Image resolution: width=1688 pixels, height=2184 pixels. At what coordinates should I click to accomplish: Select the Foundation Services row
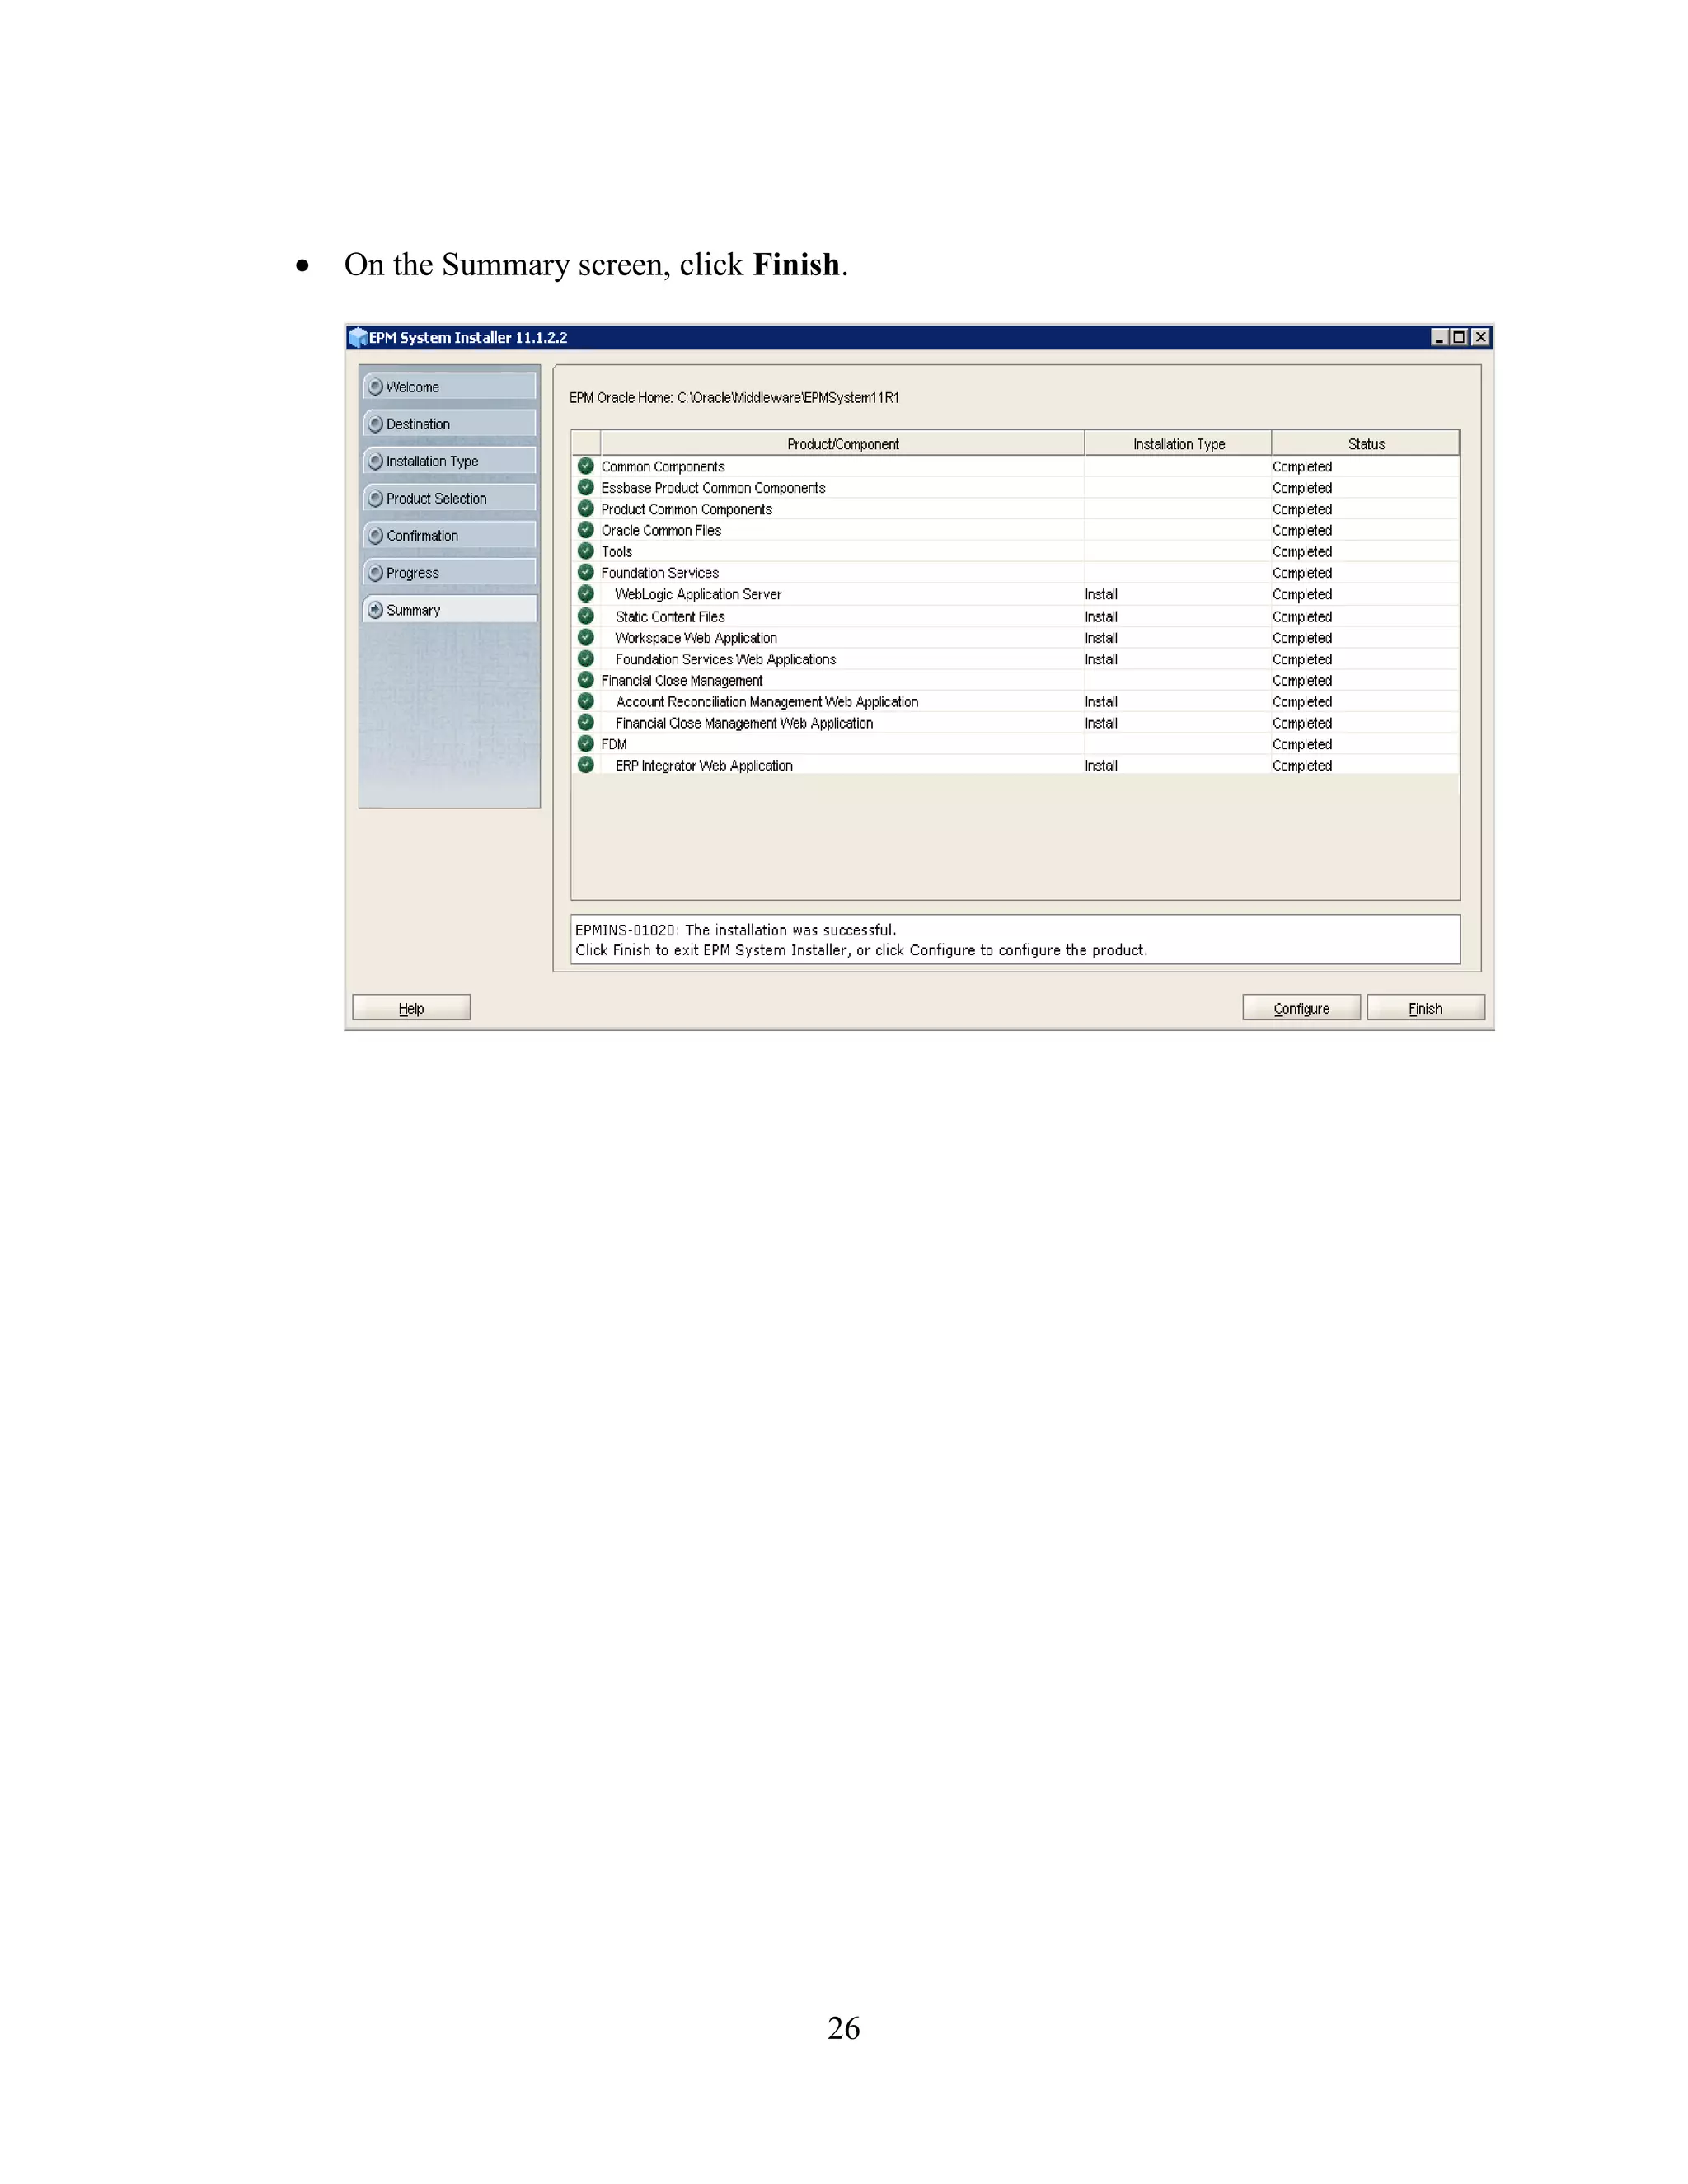(660, 573)
